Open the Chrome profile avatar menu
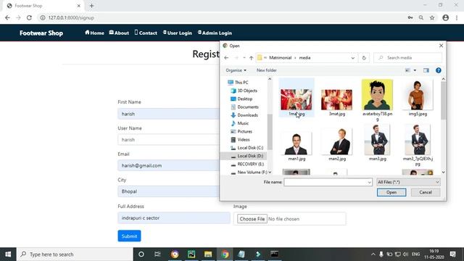 point(445,17)
